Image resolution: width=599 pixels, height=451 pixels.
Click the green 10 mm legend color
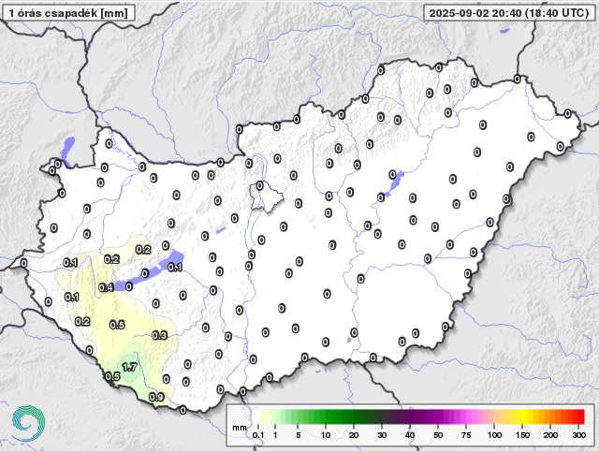pos(326,416)
